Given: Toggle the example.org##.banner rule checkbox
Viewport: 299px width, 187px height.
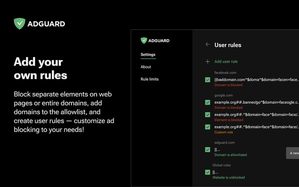Looking at the screenshot, I should point(207,102).
